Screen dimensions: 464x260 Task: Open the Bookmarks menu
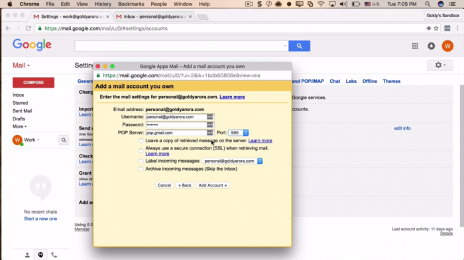pyautogui.click(x=131, y=4)
